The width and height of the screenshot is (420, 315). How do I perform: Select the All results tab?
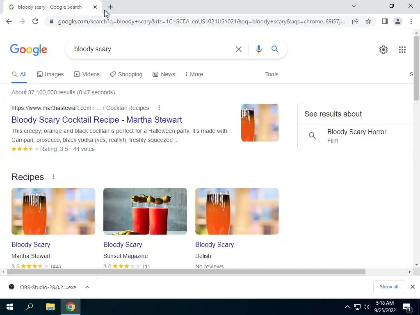[19, 75]
